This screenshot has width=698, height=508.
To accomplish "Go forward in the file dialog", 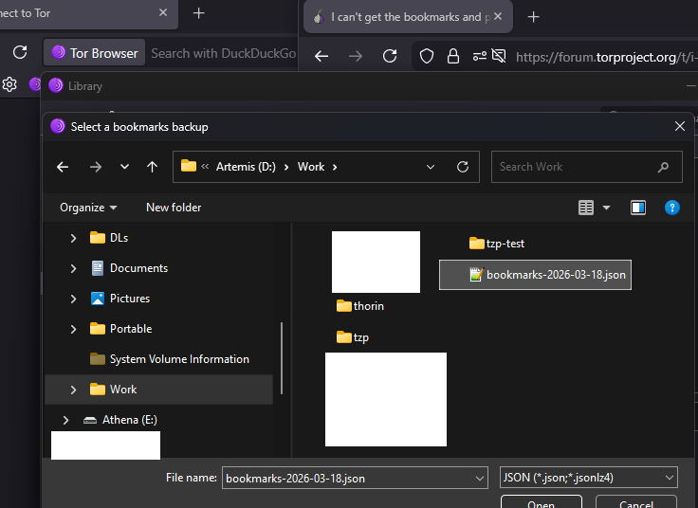I will (x=95, y=167).
